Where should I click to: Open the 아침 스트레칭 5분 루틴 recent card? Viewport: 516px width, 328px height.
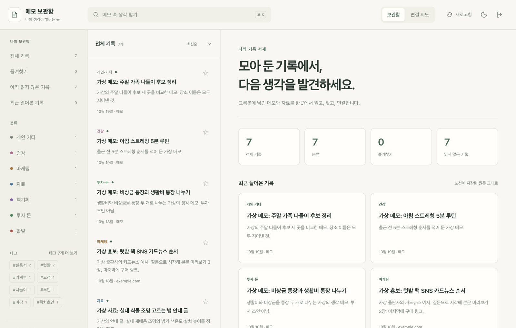pos(434,228)
